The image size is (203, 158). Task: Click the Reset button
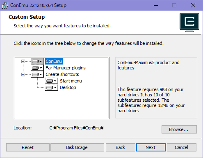[28, 147]
